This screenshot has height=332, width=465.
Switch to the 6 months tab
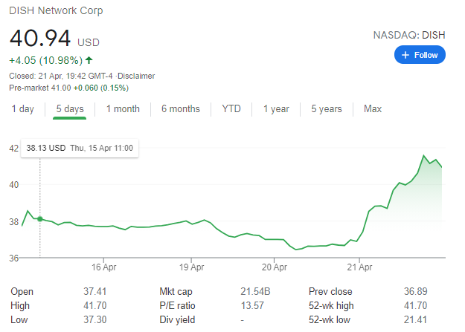[181, 109]
